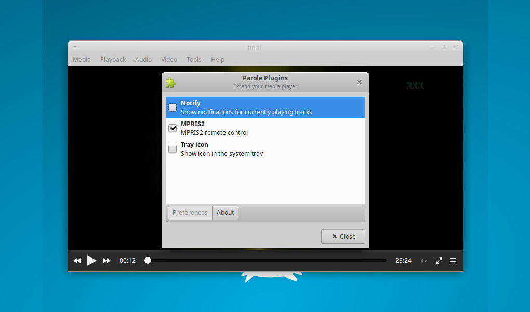The width and height of the screenshot is (530, 312).
Task: Open the Media menu
Action: click(x=82, y=59)
